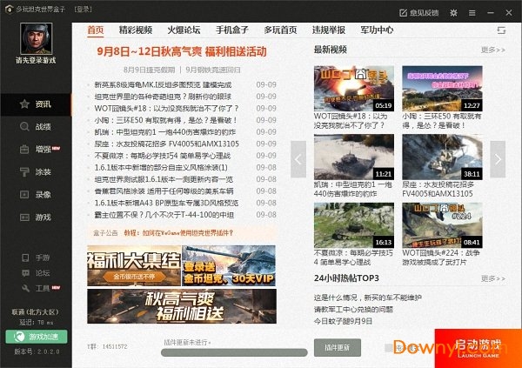The height and width of the screenshot is (368, 522).
Task: Play video thumbnail with 16:13 duration
Action: click(354, 225)
